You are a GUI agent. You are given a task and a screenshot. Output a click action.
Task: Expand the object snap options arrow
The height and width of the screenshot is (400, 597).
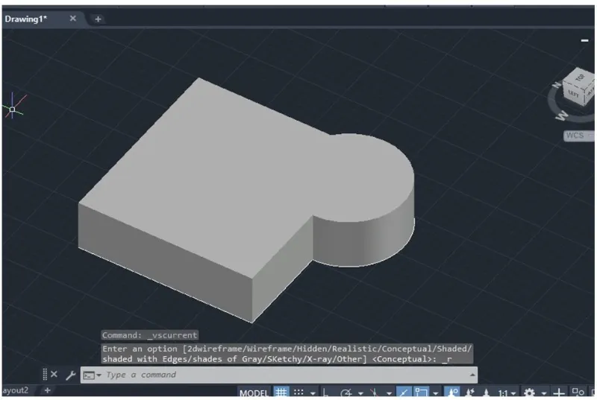(434, 393)
